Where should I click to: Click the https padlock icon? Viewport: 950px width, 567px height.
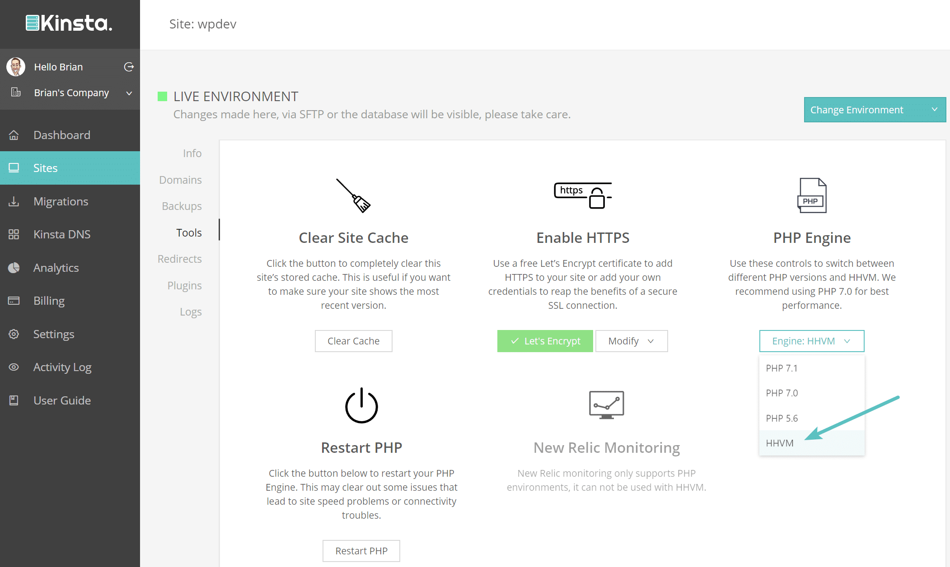coord(583,195)
